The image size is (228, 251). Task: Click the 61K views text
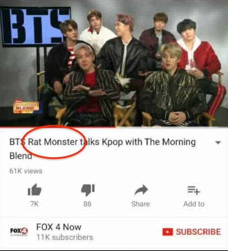[x=26, y=171]
